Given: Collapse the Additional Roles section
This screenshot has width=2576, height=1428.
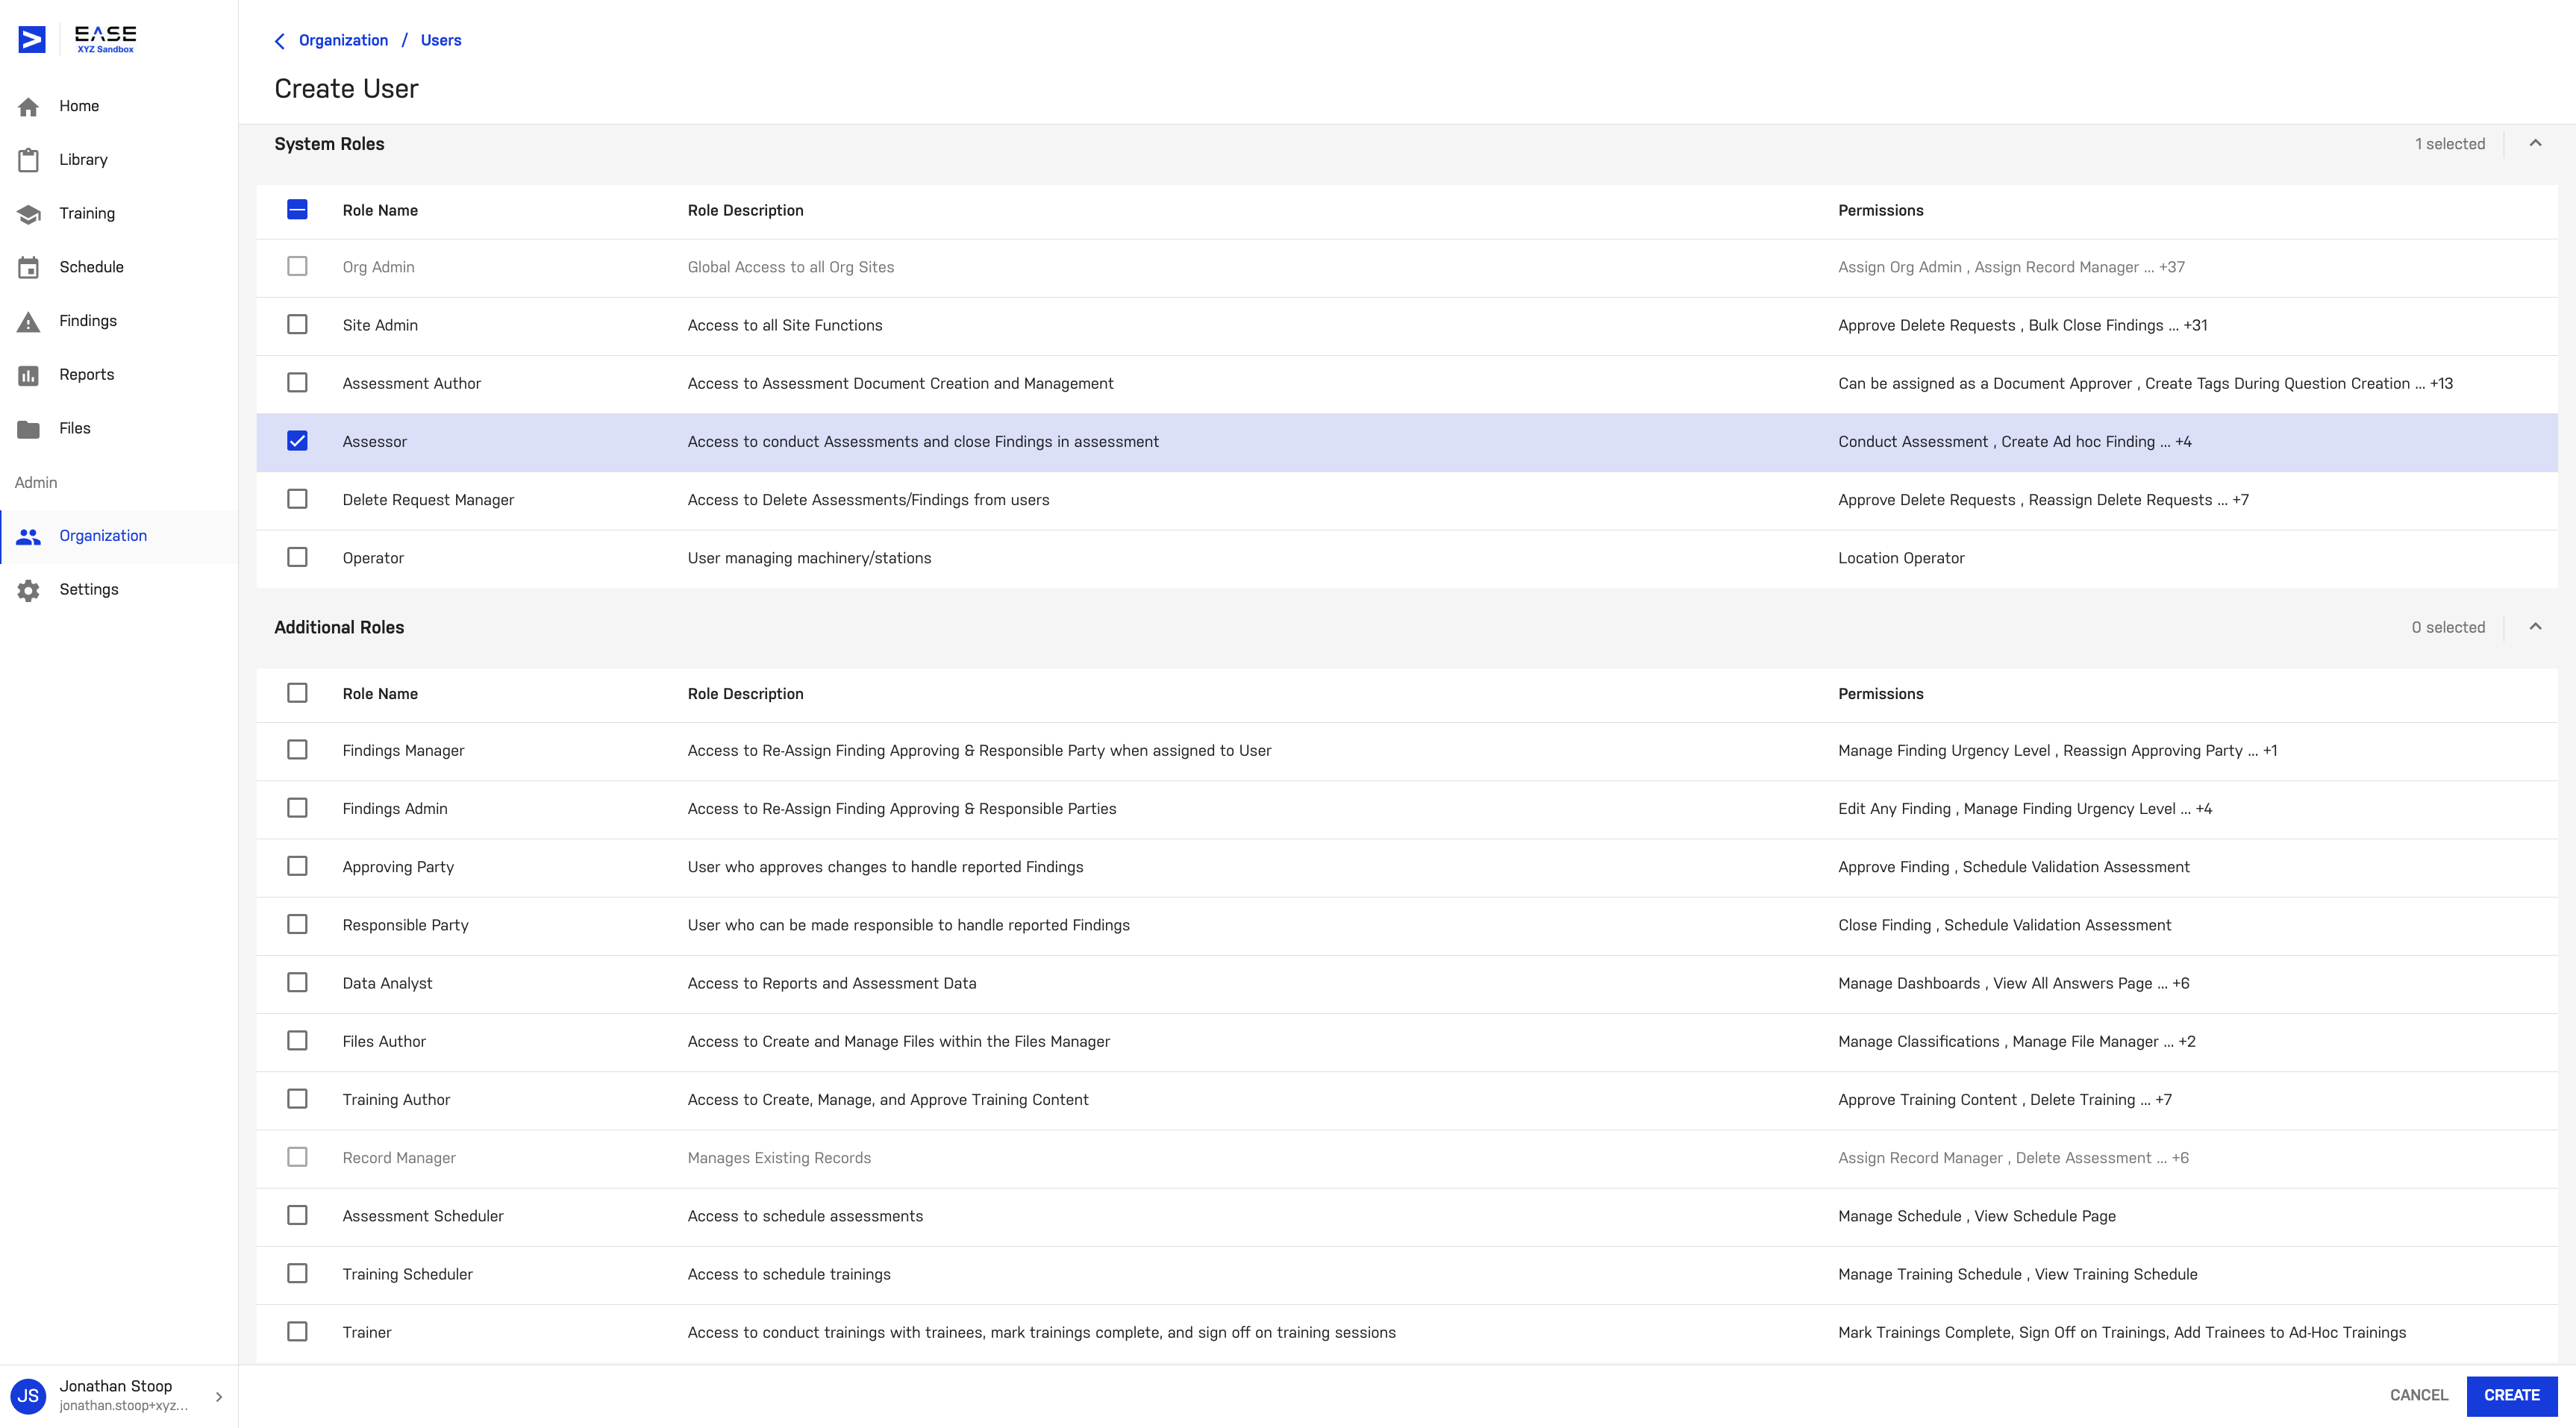Looking at the screenshot, I should [x=2535, y=627].
